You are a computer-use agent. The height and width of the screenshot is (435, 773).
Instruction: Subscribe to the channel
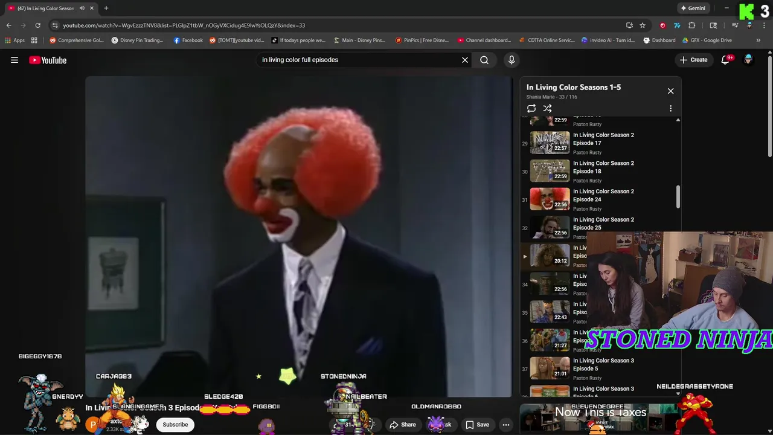(175, 425)
